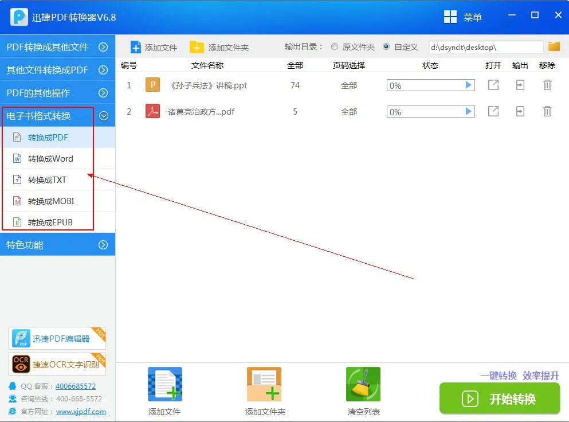
Task: Click the green 开始转换 button
Action: coord(499,398)
